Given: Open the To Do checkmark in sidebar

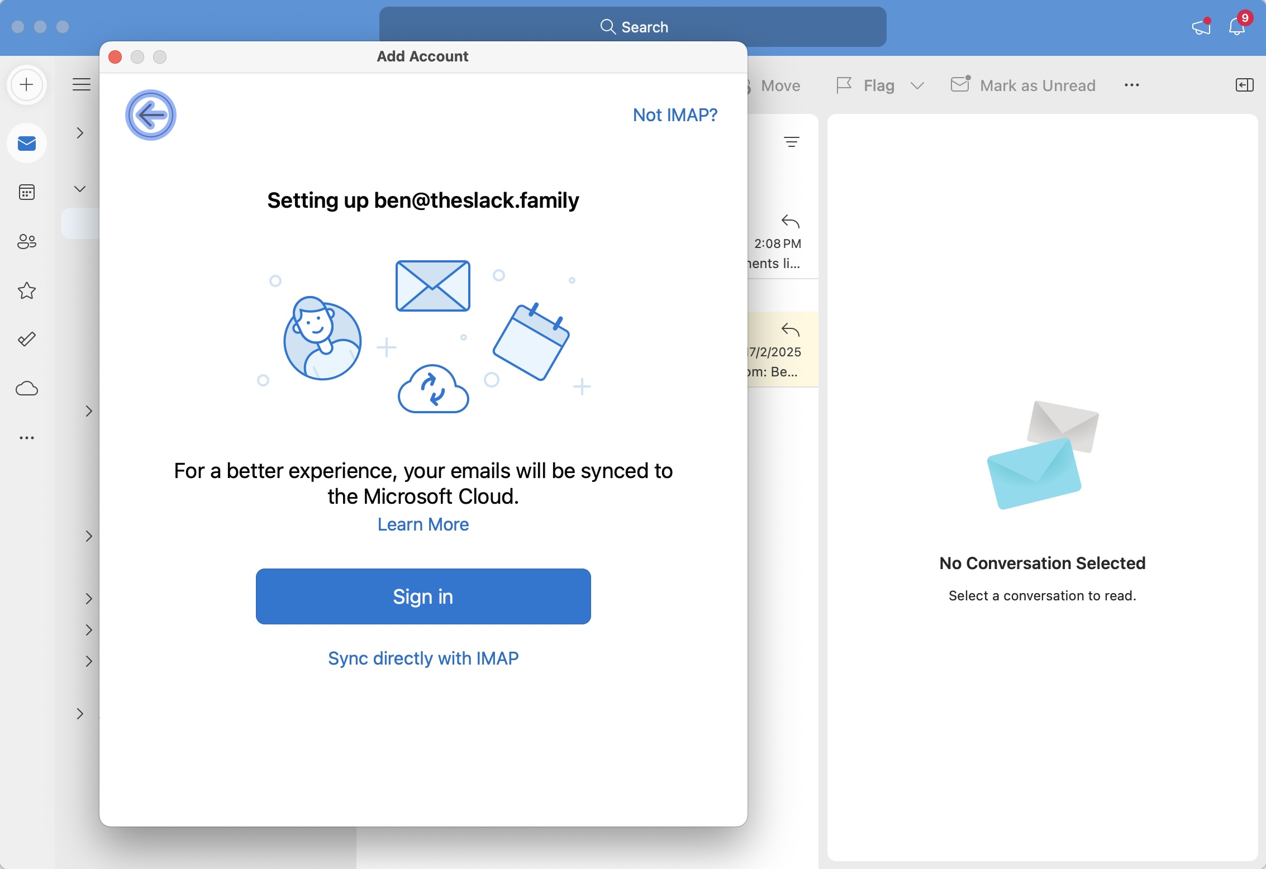Looking at the screenshot, I should 27,339.
